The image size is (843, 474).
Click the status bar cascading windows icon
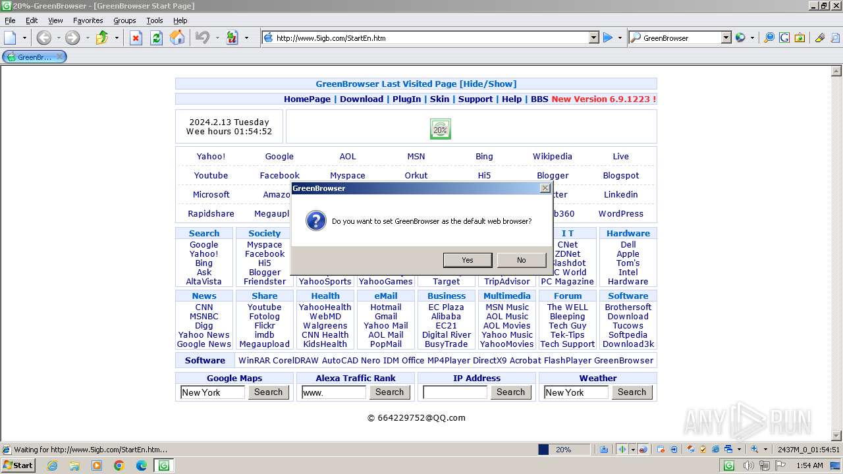pyautogui.click(x=728, y=450)
